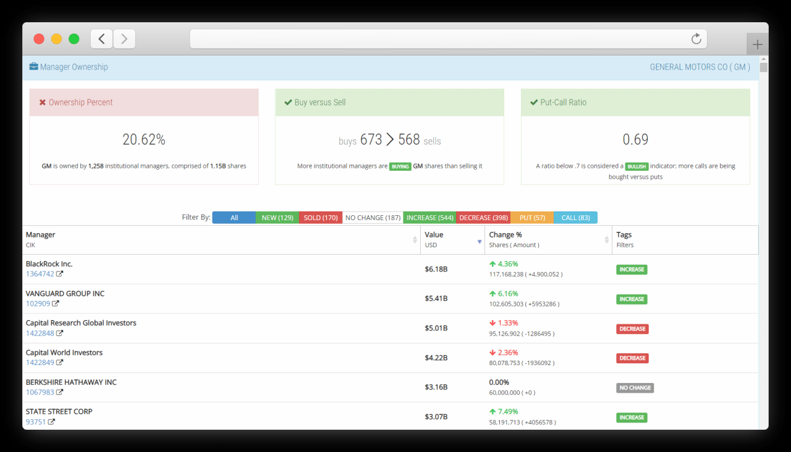The image size is (791, 452).
Task: Filter by All managers
Action: (234, 218)
